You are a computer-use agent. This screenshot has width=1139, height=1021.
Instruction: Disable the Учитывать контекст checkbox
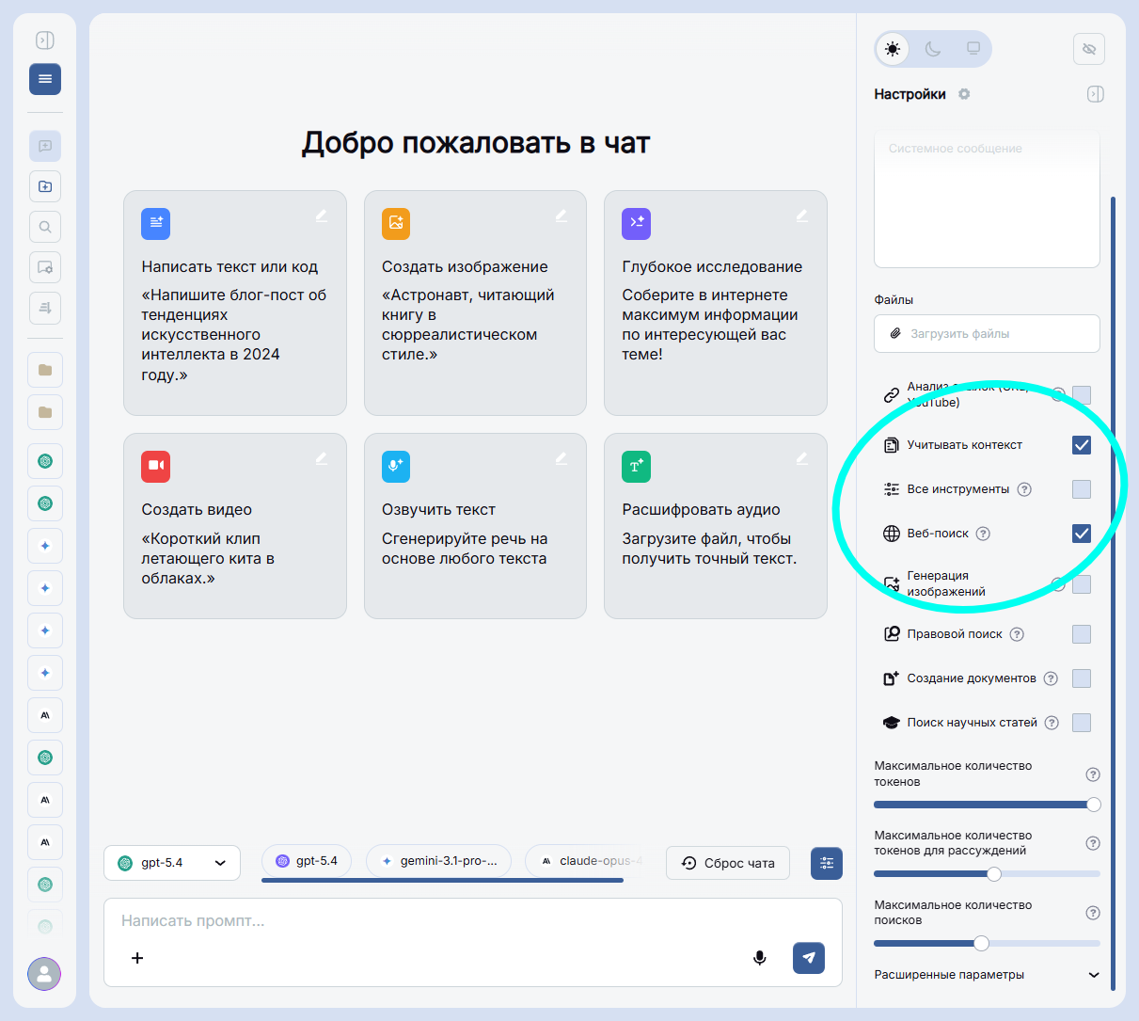pyautogui.click(x=1082, y=445)
